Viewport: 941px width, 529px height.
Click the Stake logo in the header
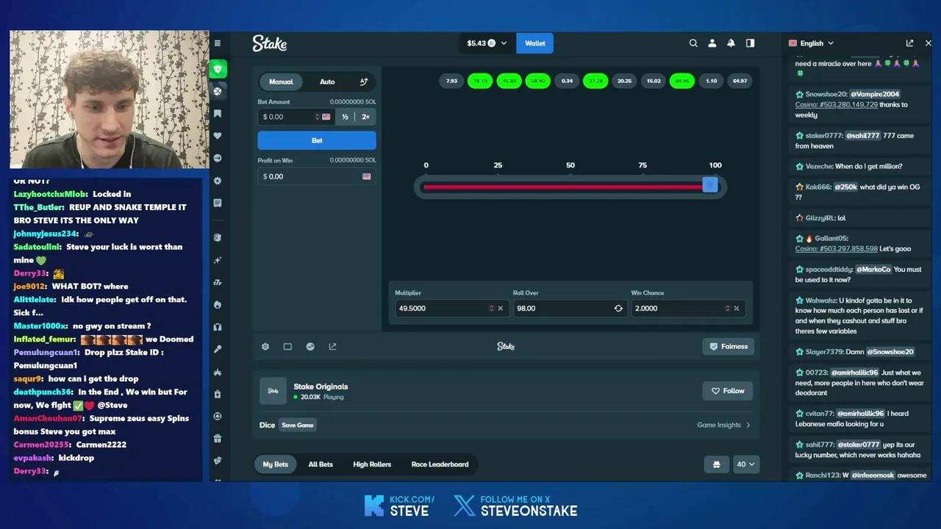[270, 43]
